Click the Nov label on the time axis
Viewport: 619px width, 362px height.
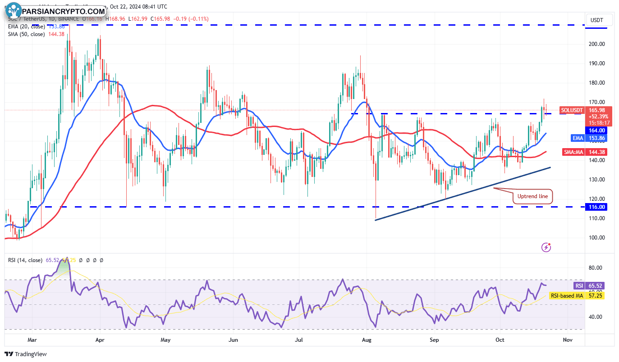(568, 340)
